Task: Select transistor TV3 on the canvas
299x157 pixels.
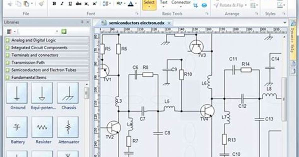Action: [x=196, y=47]
